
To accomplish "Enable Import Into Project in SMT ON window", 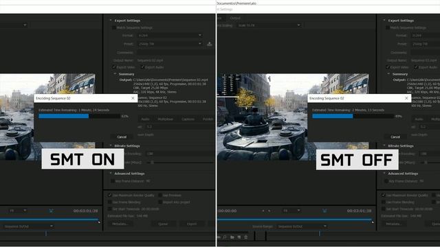I will click(160, 202).
